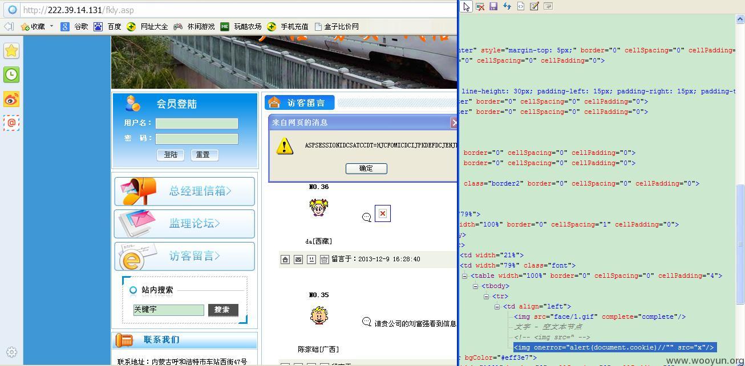Close the 来自网页的消息 dialog
The height and width of the screenshot is (366, 745).
point(454,122)
